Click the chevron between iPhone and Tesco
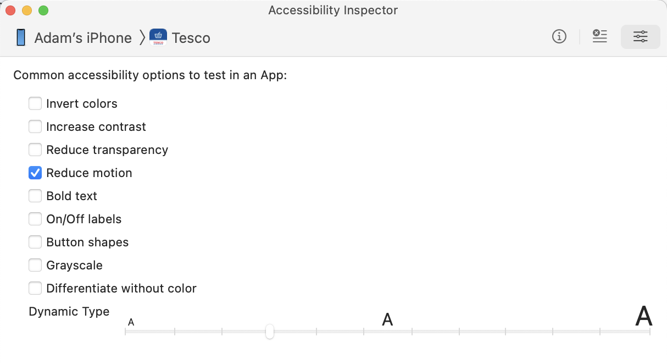The height and width of the screenshot is (364, 667). pos(142,37)
